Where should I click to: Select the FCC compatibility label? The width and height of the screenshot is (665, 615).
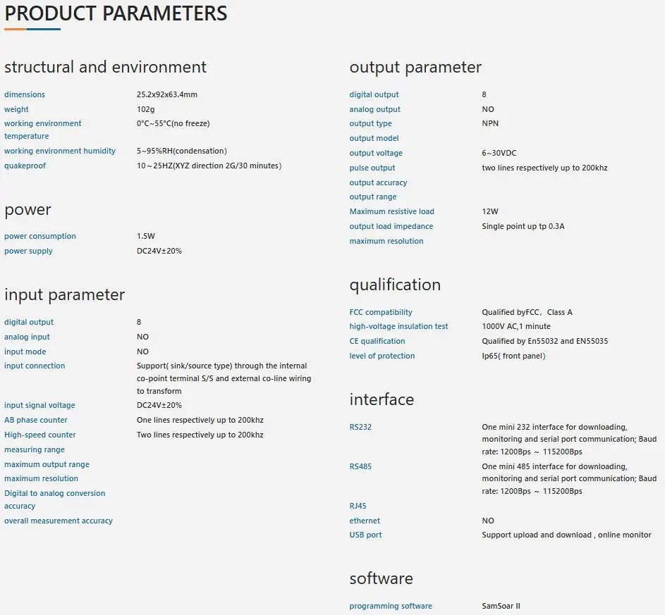(x=380, y=312)
